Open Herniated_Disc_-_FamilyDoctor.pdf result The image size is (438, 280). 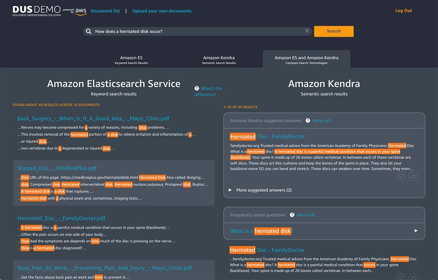tap(61, 218)
